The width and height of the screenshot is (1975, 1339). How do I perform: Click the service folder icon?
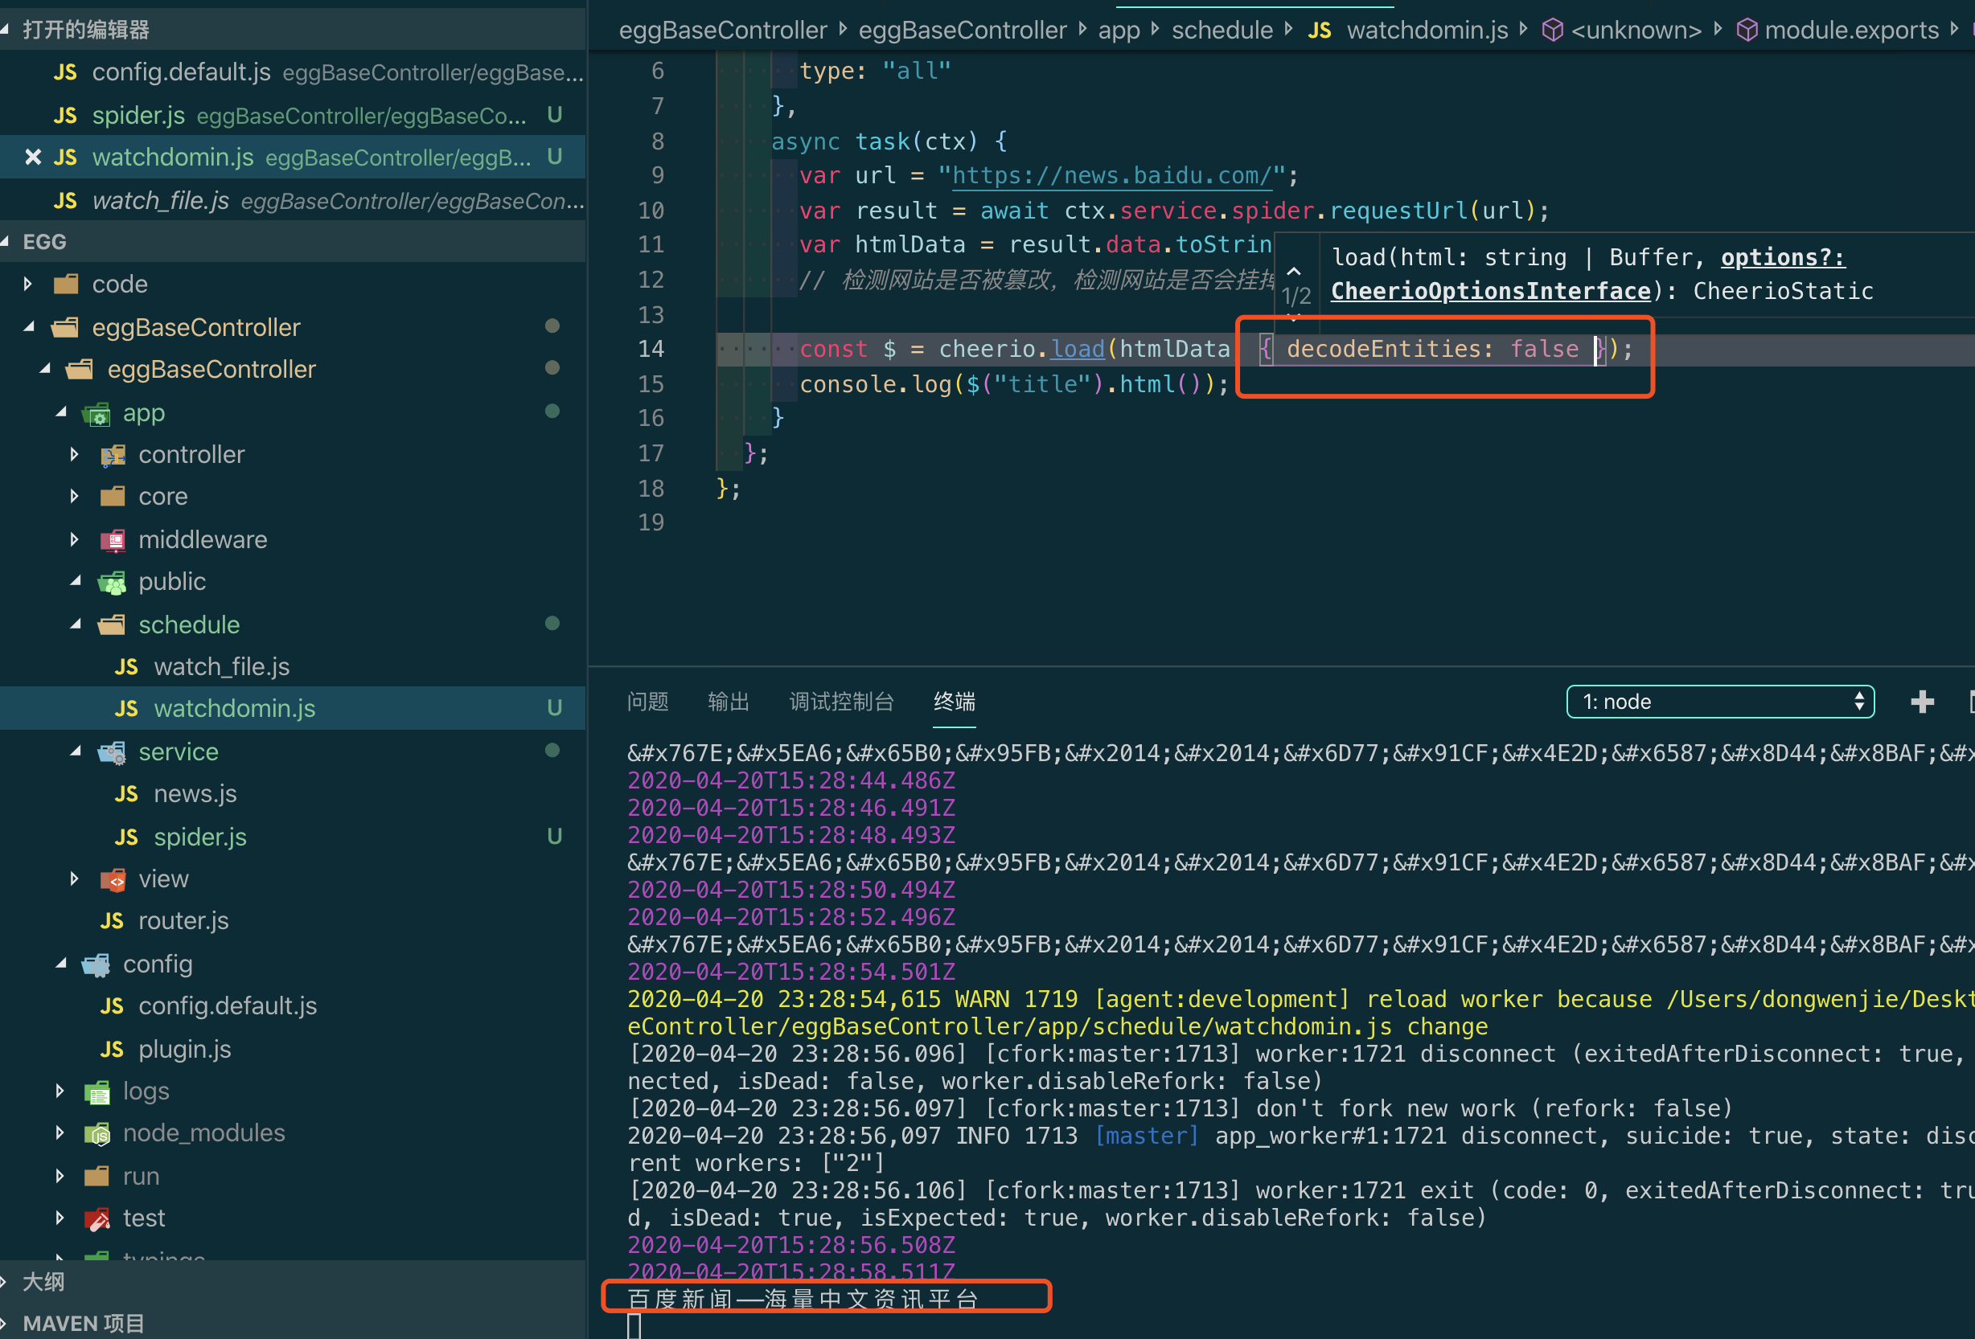[x=111, y=753]
